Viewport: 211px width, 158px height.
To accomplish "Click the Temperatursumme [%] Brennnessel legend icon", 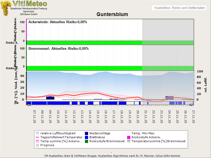I will click(129, 141).
